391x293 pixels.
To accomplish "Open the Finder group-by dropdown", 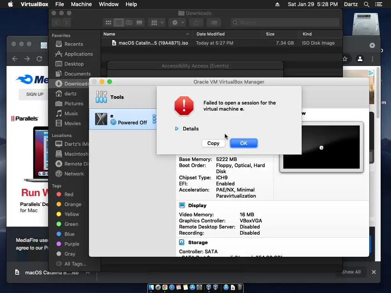I will pos(157,23).
